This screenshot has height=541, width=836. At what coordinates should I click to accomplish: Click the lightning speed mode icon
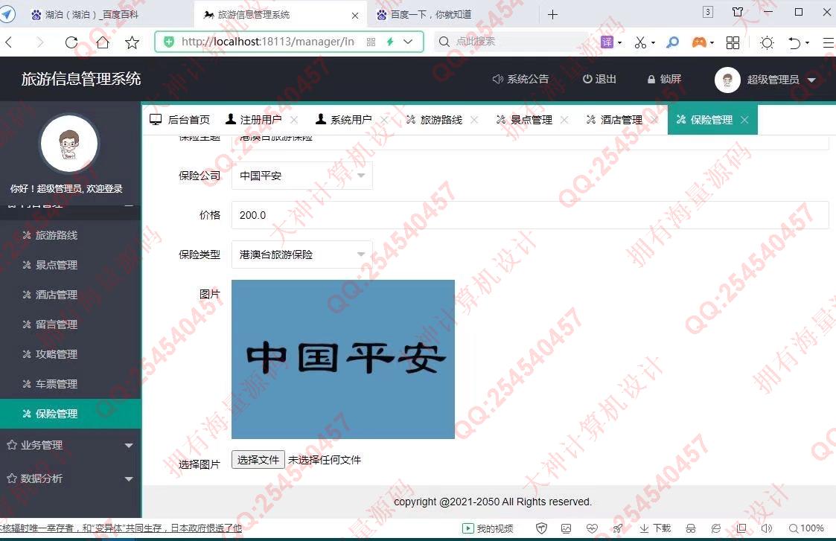click(390, 42)
